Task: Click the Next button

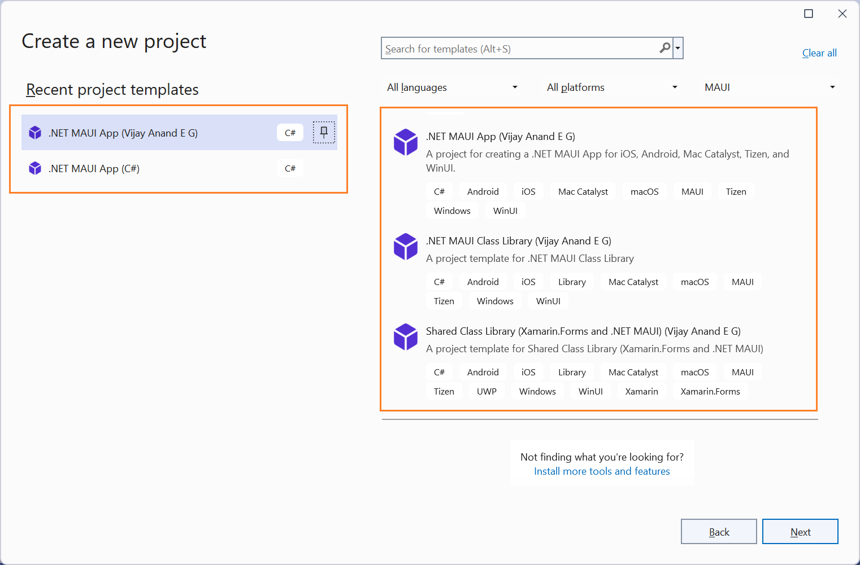Action: click(x=800, y=532)
